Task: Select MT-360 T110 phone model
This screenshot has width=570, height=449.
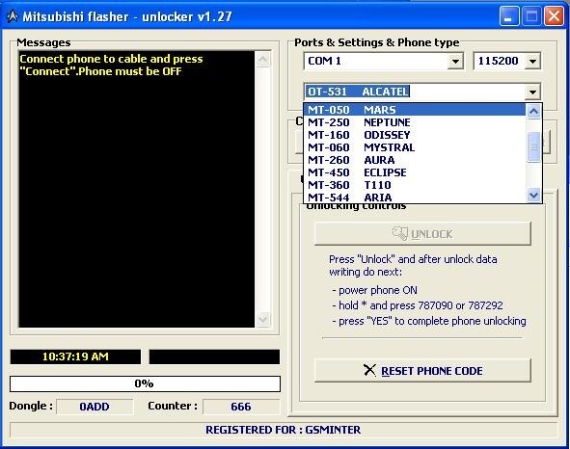Action: (415, 185)
